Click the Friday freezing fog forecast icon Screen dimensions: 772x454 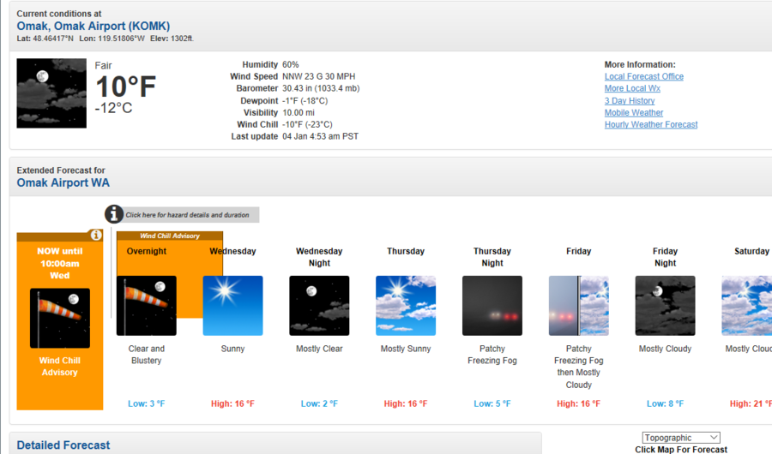pyautogui.click(x=579, y=305)
